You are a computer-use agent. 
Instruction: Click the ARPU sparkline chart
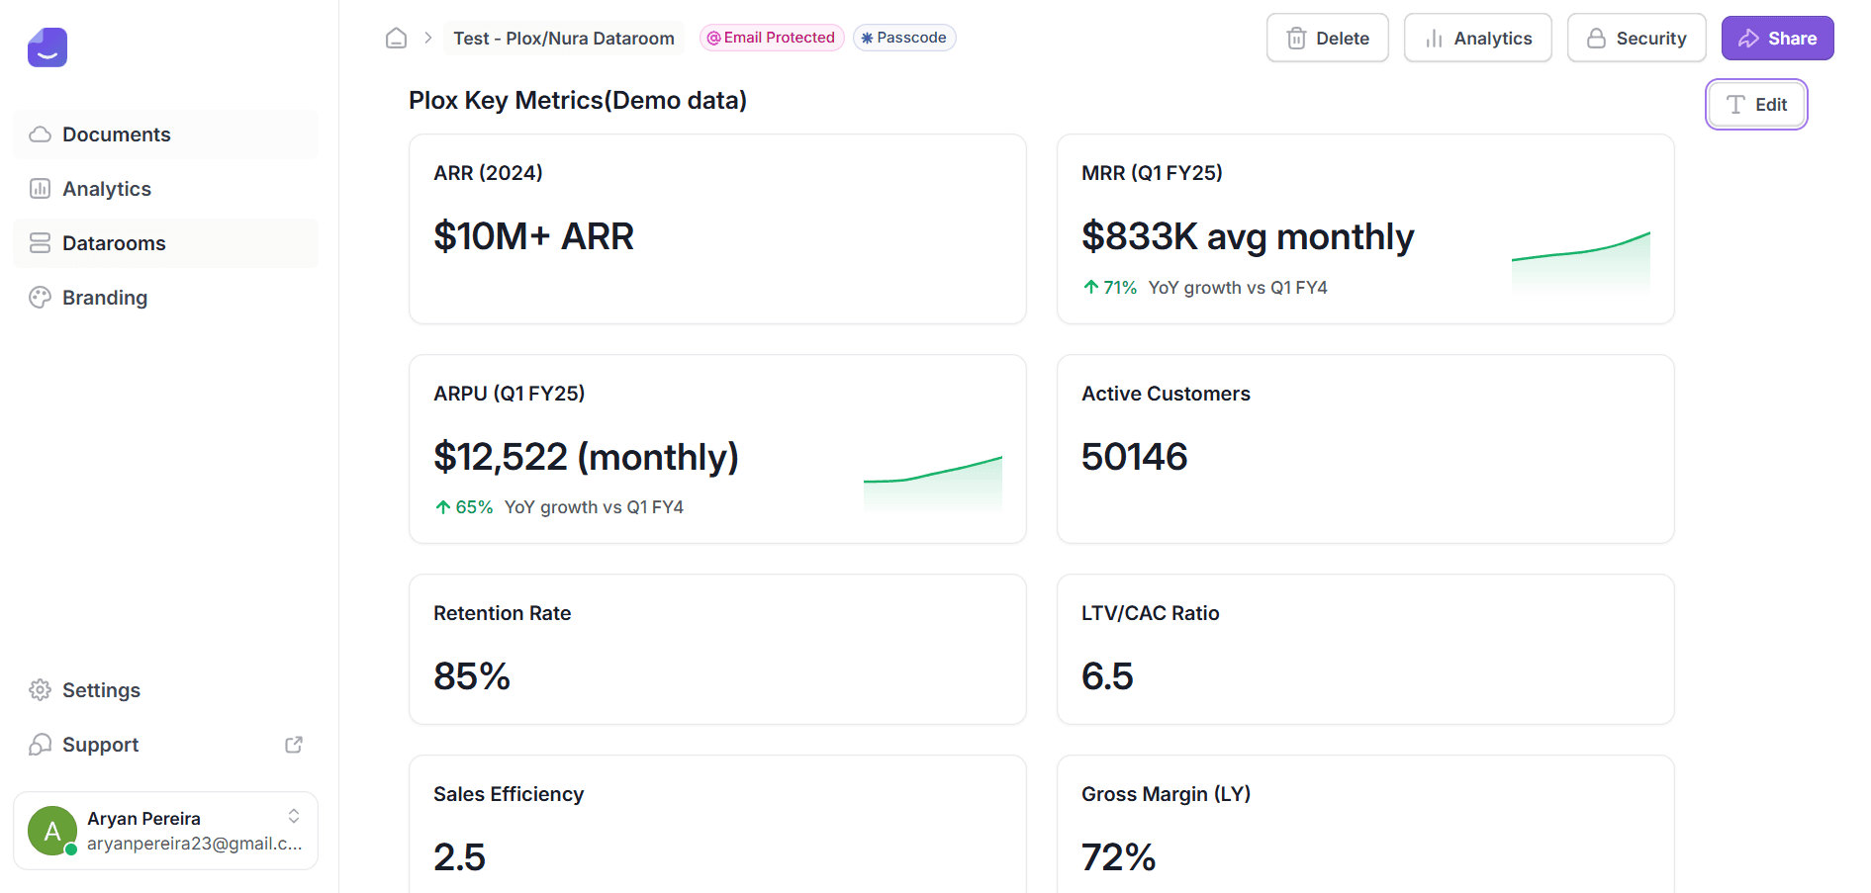pyautogui.click(x=933, y=484)
